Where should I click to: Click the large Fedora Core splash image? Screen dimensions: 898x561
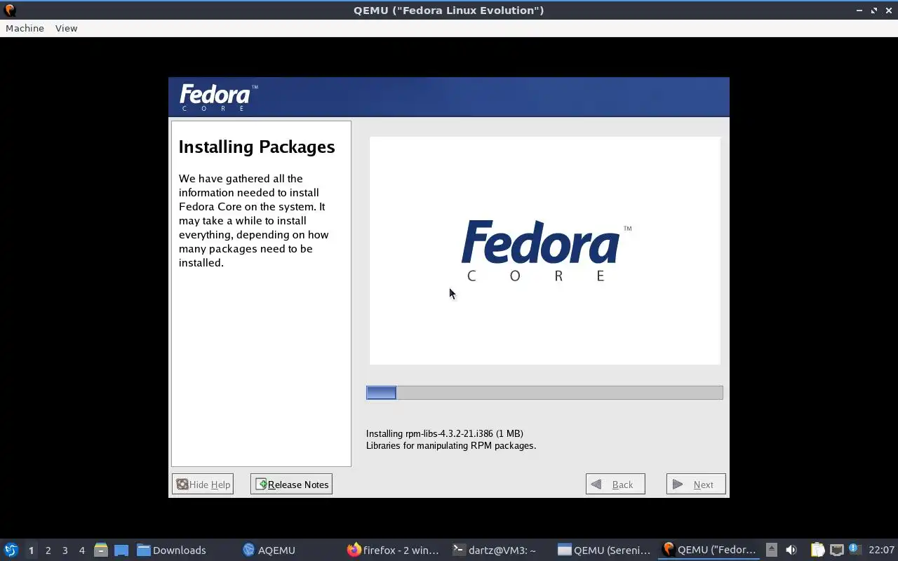click(x=545, y=250)
